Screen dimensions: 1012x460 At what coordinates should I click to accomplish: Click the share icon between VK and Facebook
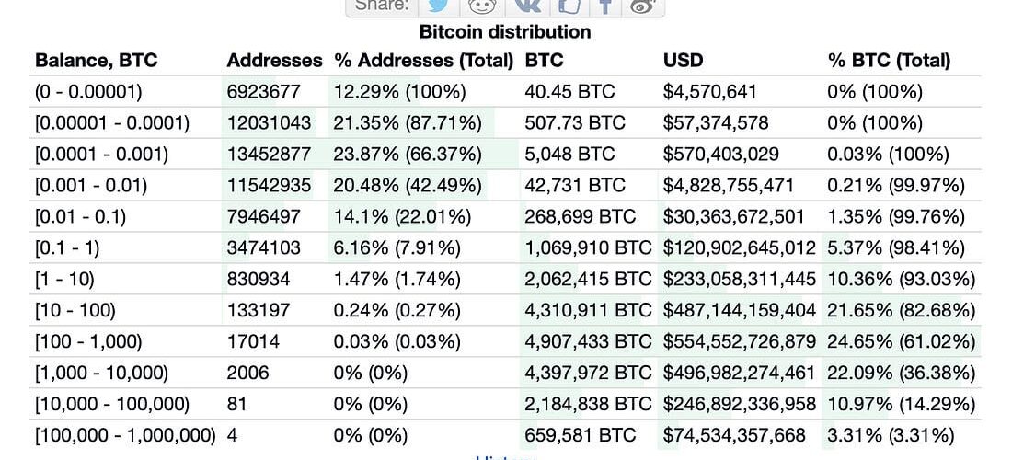click(569, 6)
